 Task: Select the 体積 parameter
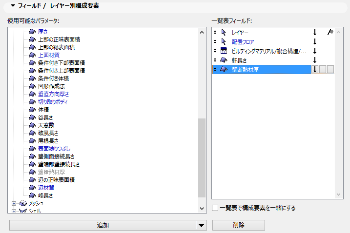(x=43, y=110)
